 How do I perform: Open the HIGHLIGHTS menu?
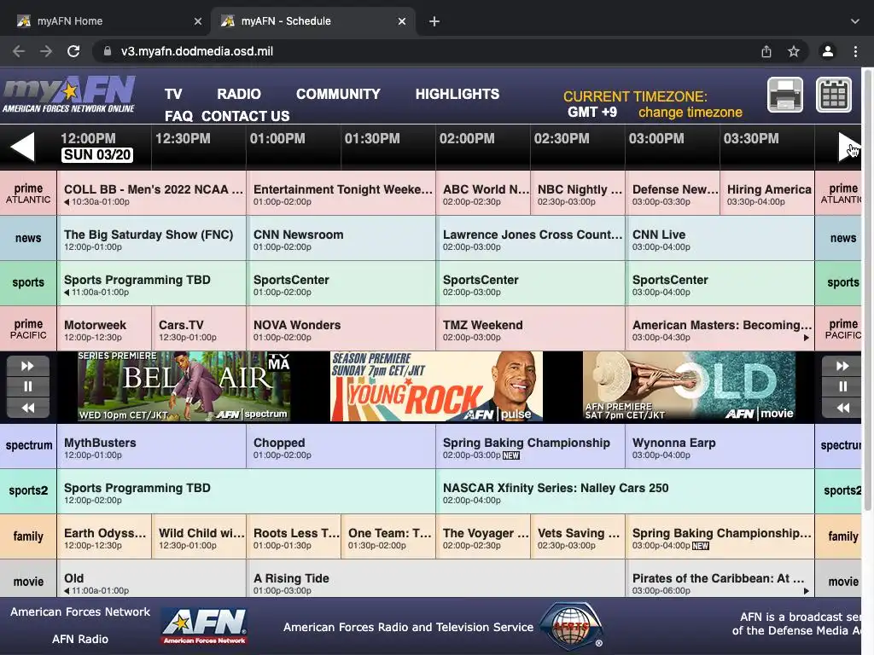click(457, 94)
